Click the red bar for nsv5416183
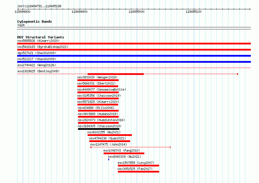259x183 pixels. [x=134, y=50]
